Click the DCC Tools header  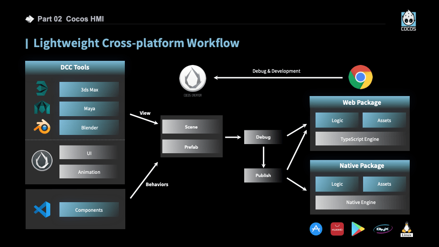pyautogui.click(x=75, y=67)
